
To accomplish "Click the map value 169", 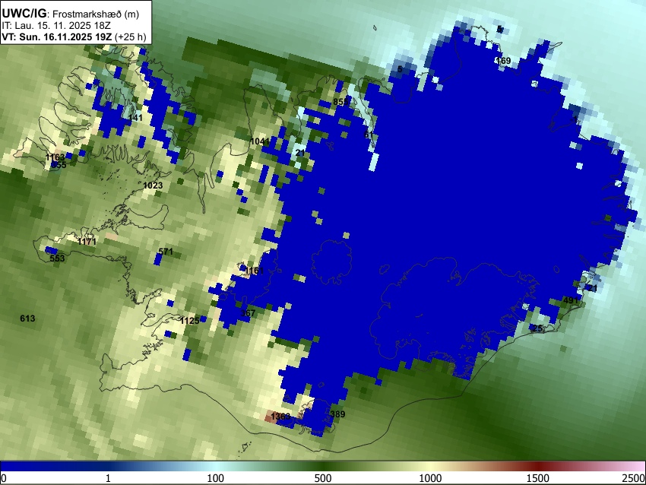I will click(503, 61).
